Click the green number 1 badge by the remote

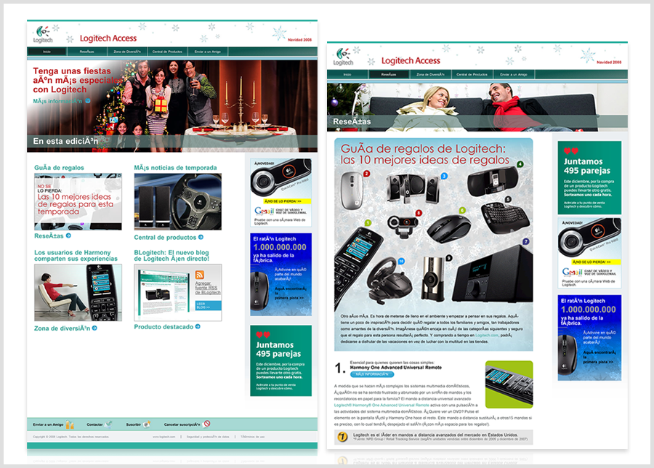tap(368, 223)
